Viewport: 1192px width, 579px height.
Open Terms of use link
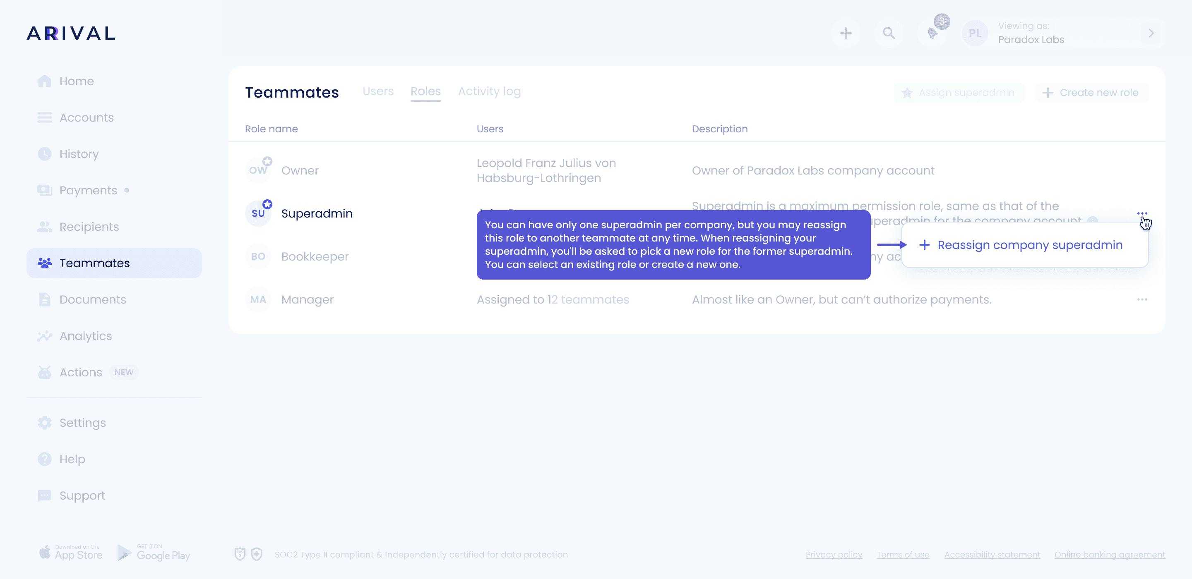tap(903, 555)
